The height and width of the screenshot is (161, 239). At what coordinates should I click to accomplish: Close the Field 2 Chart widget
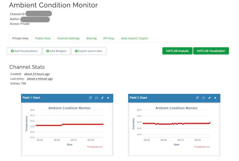tap(215, 98)
